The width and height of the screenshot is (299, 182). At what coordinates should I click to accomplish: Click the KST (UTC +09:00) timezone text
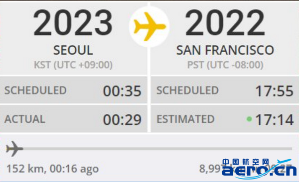[x=73, y=65]
